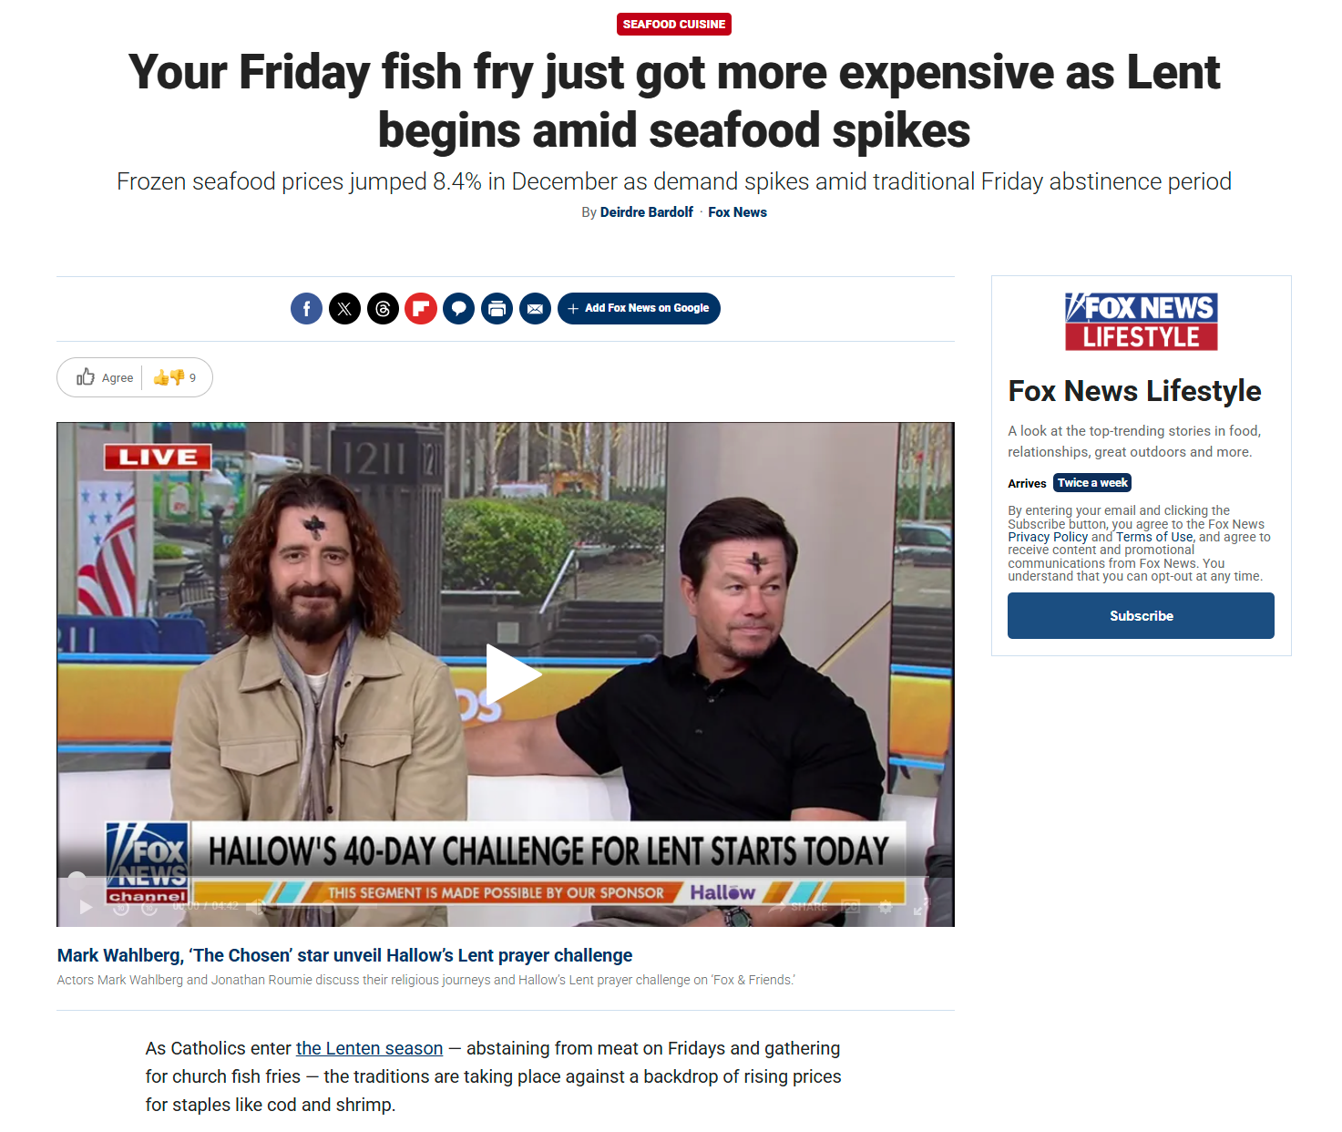Open comments via speech bubble icon

pos(459,309)
